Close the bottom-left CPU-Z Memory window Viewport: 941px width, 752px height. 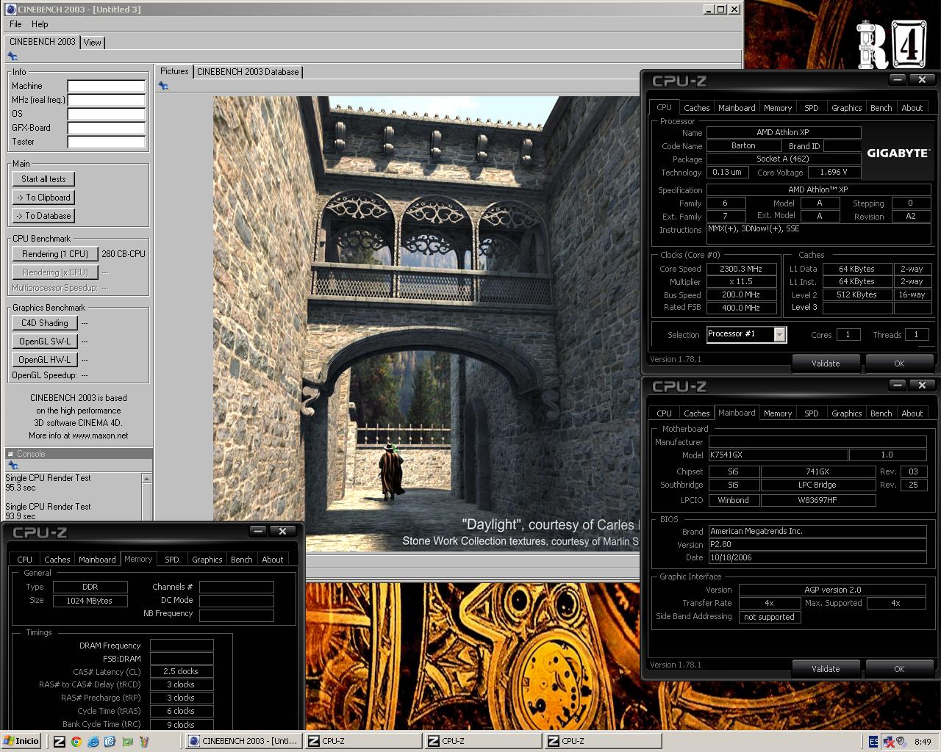pyautogui.click(x=282, y=531)
